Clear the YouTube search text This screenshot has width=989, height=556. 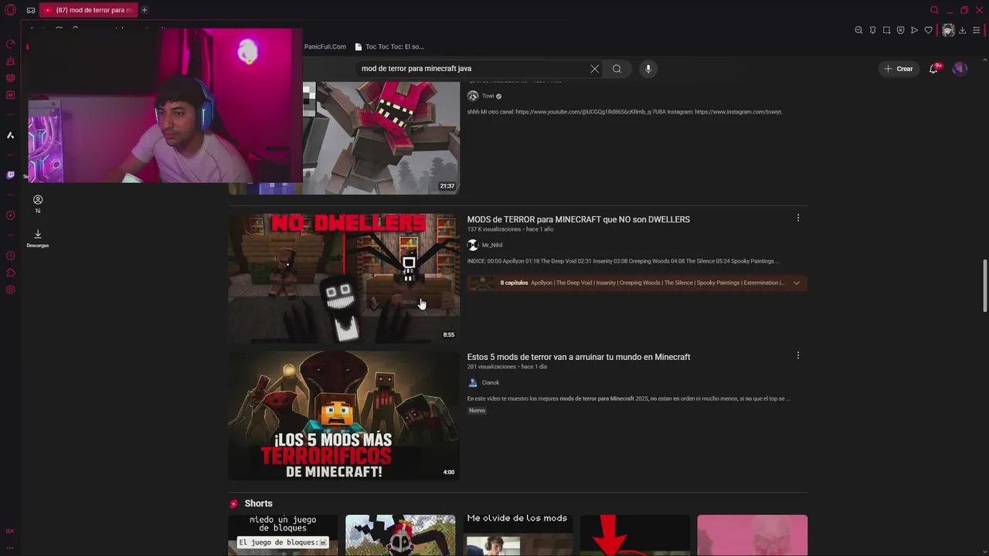[594, 69]
